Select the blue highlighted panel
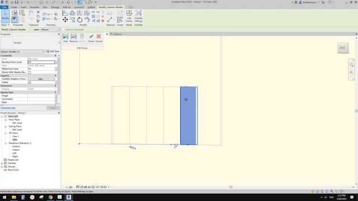 [189, 116]
